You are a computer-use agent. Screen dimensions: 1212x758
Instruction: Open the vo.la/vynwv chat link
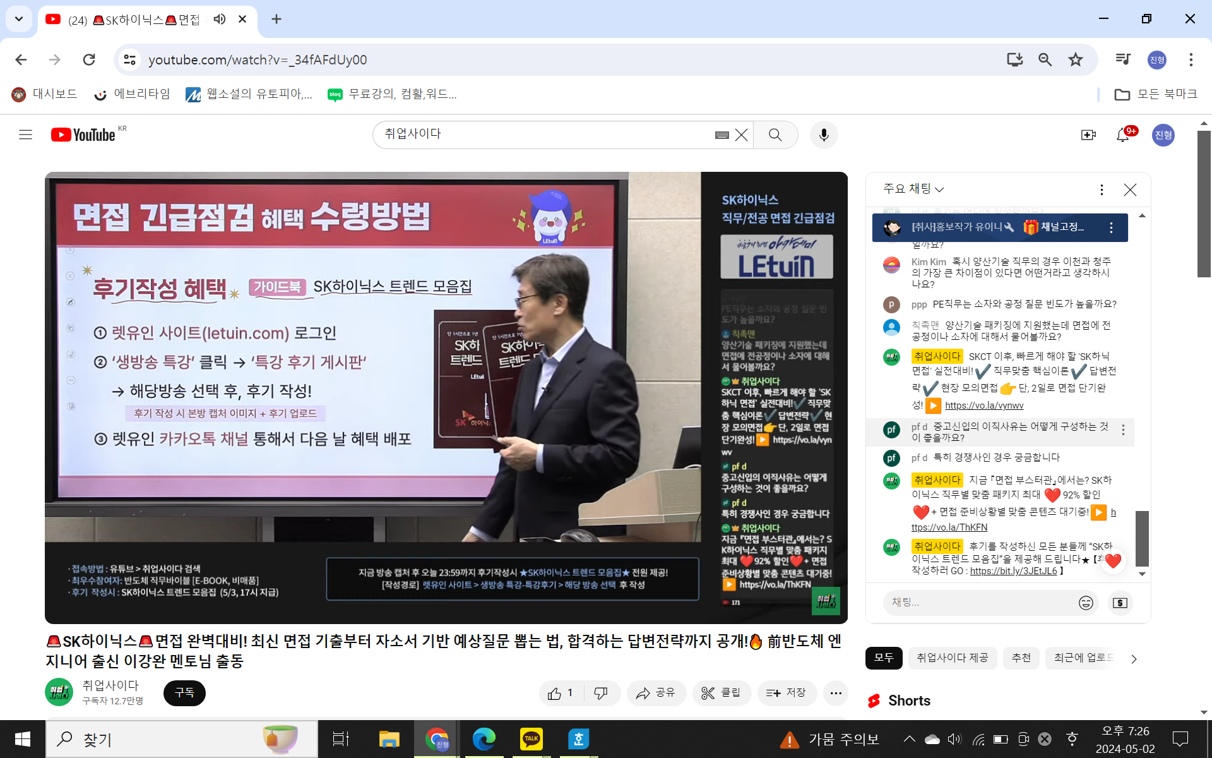click(983, 406)
